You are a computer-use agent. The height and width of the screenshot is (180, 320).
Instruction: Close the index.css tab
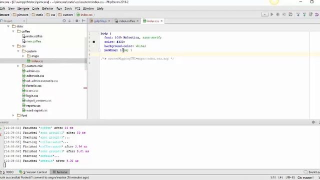(161, 21)
